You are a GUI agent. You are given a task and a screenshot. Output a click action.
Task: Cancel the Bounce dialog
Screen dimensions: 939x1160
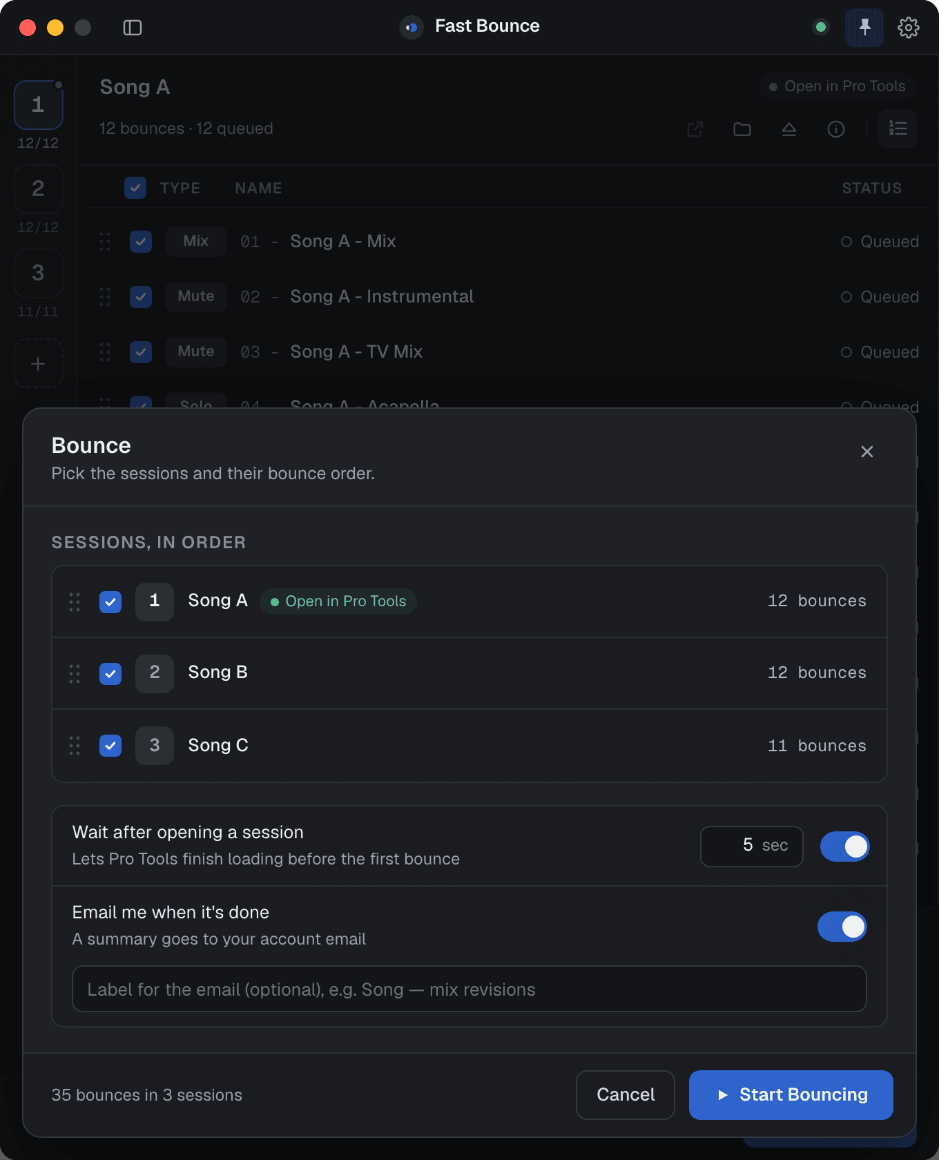tap(626, 1095)
